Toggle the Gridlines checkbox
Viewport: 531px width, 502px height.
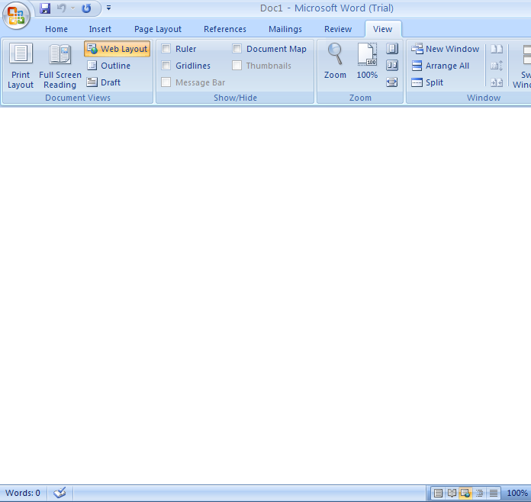pyautogui.click(x=166, y=66)
